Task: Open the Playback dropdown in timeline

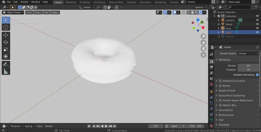Action: pyautogui.click(x=17, y=126)
